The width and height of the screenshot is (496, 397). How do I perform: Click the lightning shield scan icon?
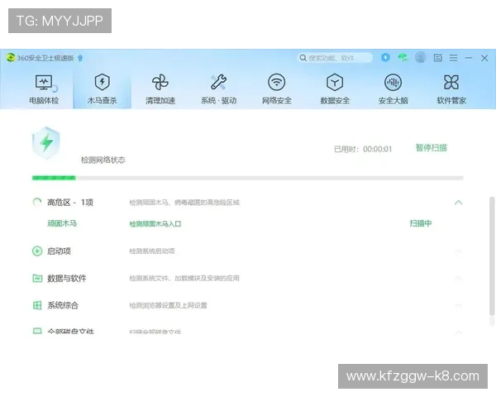click(x=46, y=143)
